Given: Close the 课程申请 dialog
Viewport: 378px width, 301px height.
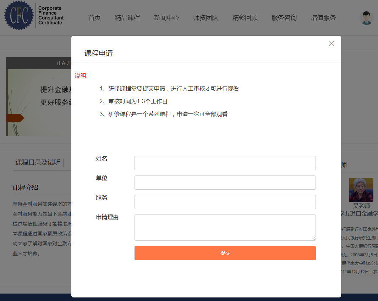Looking at the screenshot, I should (332, 44).
